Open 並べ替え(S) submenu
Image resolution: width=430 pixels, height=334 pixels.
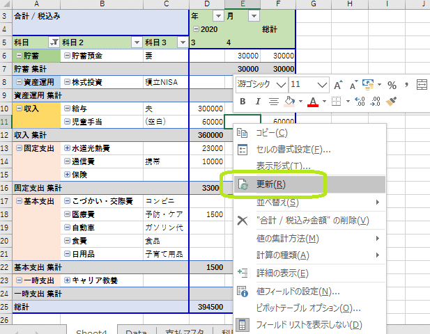[x=309, y=202]
